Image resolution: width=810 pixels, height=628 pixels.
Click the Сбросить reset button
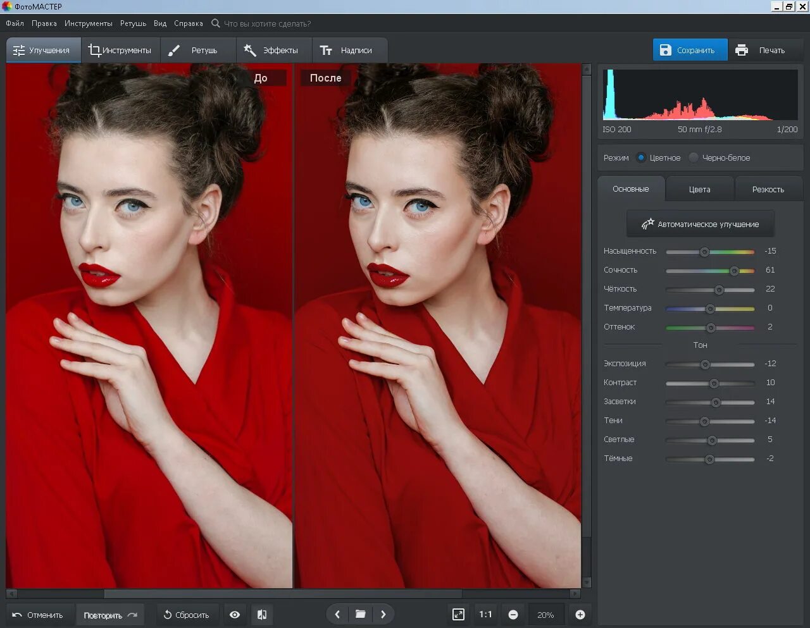click(186, 615)
